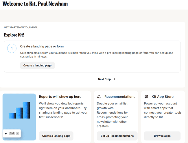This screenshot has width=188, height=143.
Task: Click the blue bar chart illustration
Action: (19, 110)
